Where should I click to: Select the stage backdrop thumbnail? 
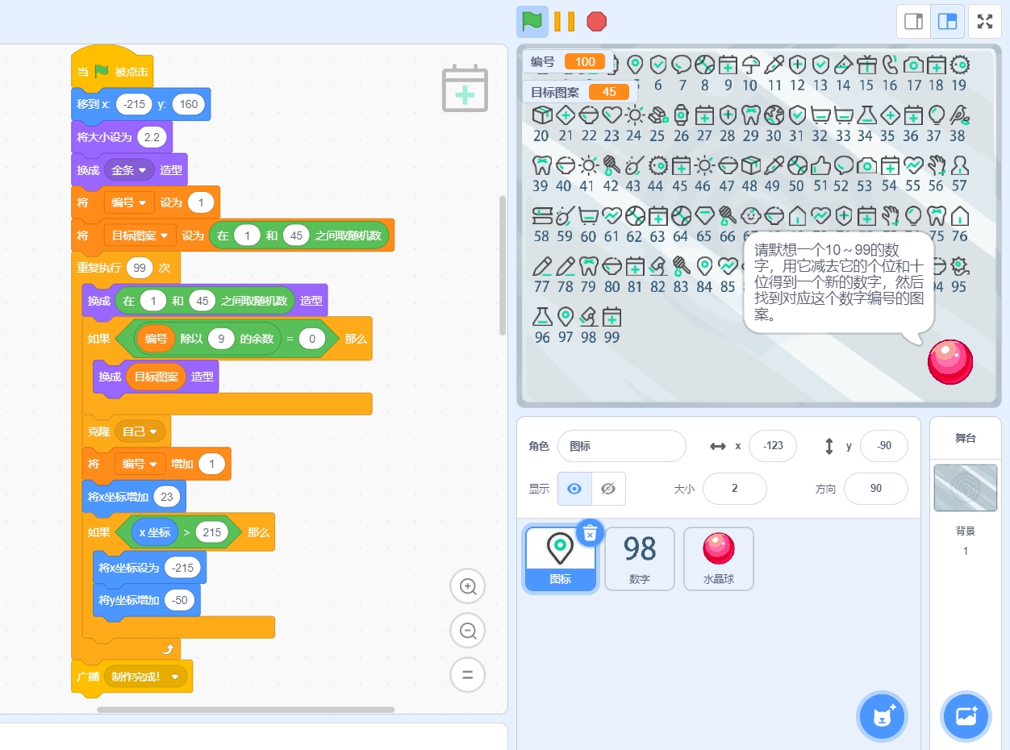[x=966, y=488]
